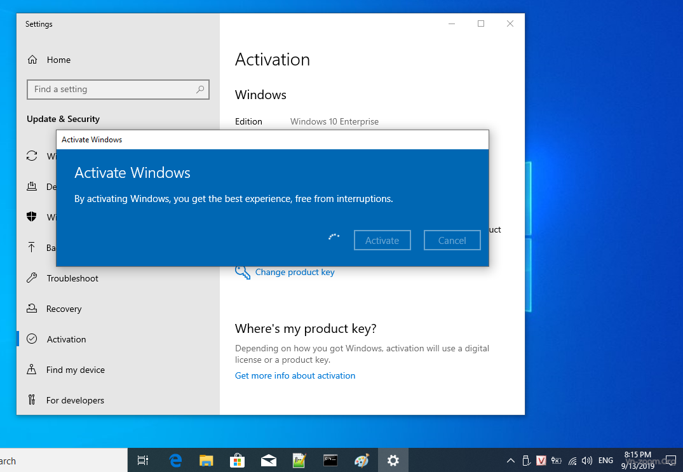Click the search magnifier in Find a setting
This screenshot has height=472, width=683.
click(x=200, y=90)
